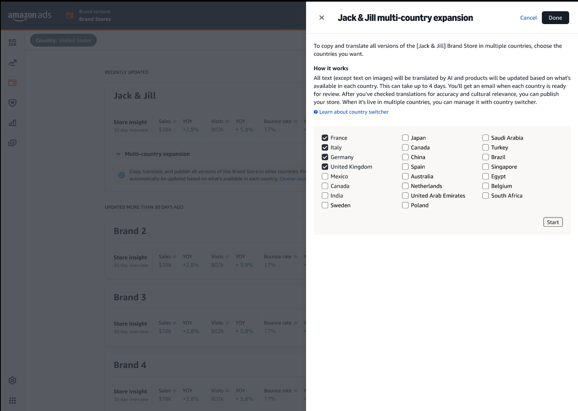The image size is (578, 411).
Task: Collapse the Multi-country expansion section
Action: click(118, 154)
